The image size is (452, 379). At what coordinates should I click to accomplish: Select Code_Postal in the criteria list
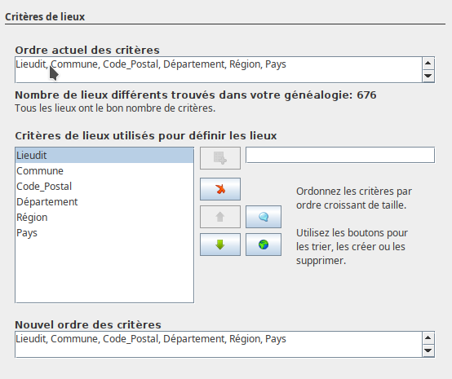[104, 187]
